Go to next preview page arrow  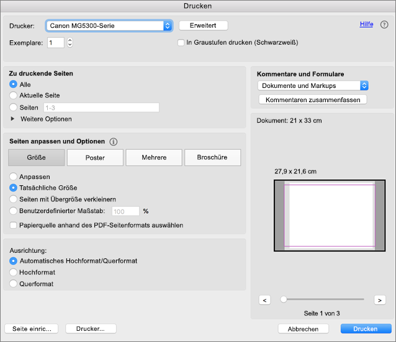tap(380, 300)
